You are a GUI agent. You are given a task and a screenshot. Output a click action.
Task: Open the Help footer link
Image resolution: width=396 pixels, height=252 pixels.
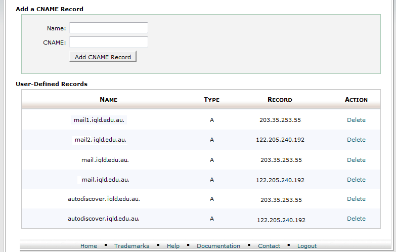(x=173, y=246)
